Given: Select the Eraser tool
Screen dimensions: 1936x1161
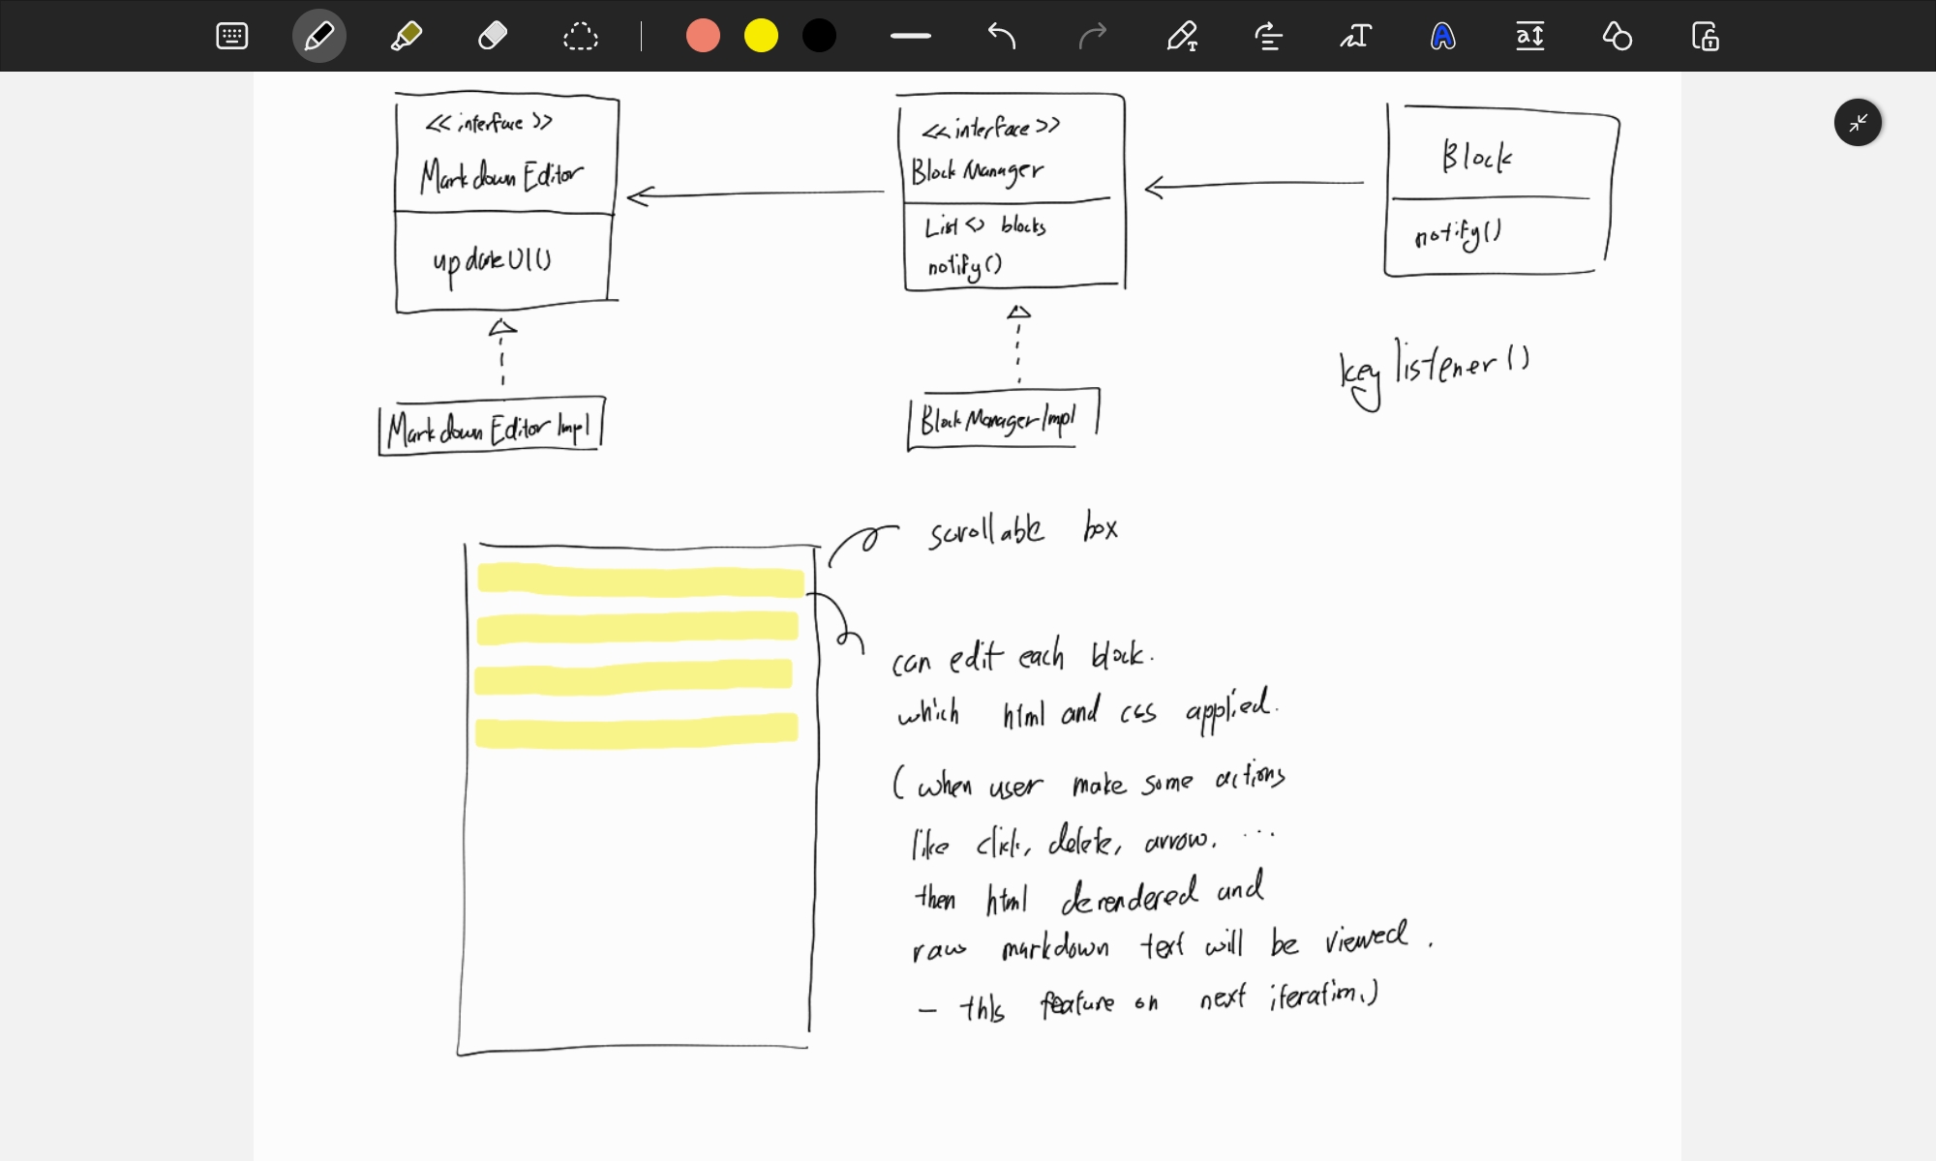Looking at the screenshot, I should coord(493,37).
